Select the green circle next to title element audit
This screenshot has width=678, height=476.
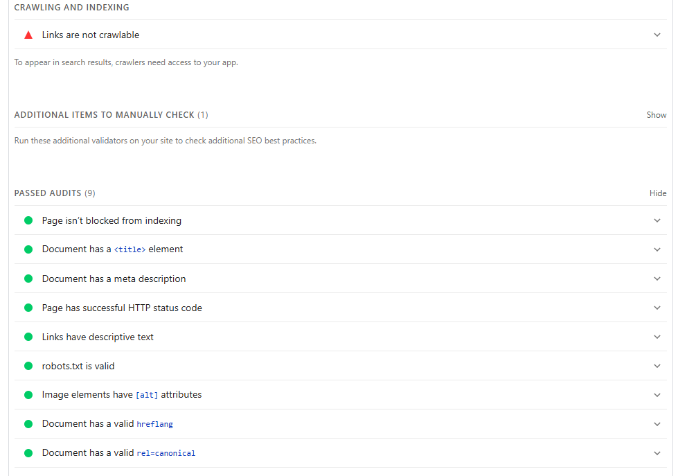point(28,249)
